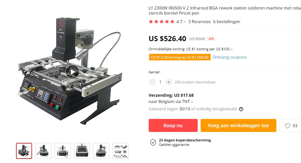Decrease quantity with the minus button

click(x=152, y=82)
